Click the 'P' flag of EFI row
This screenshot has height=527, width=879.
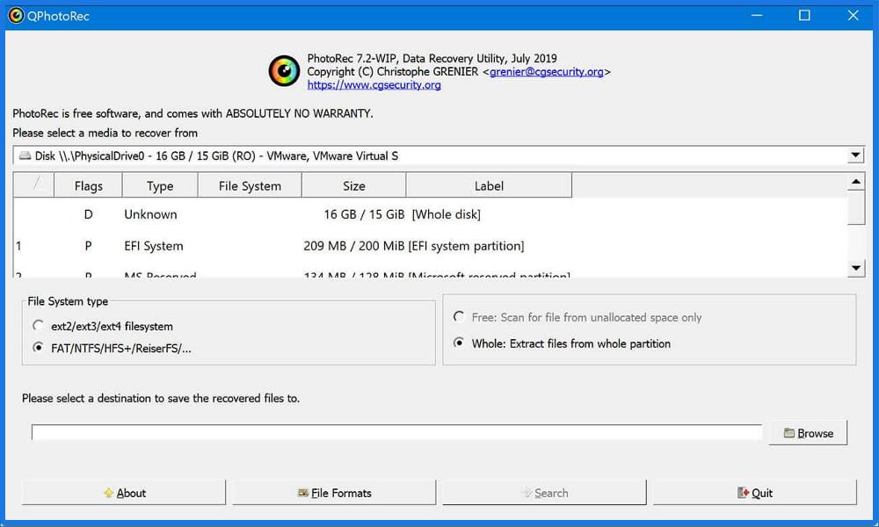88,246
